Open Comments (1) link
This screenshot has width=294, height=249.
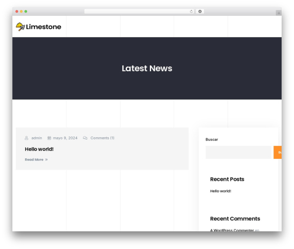coord(102,138)
